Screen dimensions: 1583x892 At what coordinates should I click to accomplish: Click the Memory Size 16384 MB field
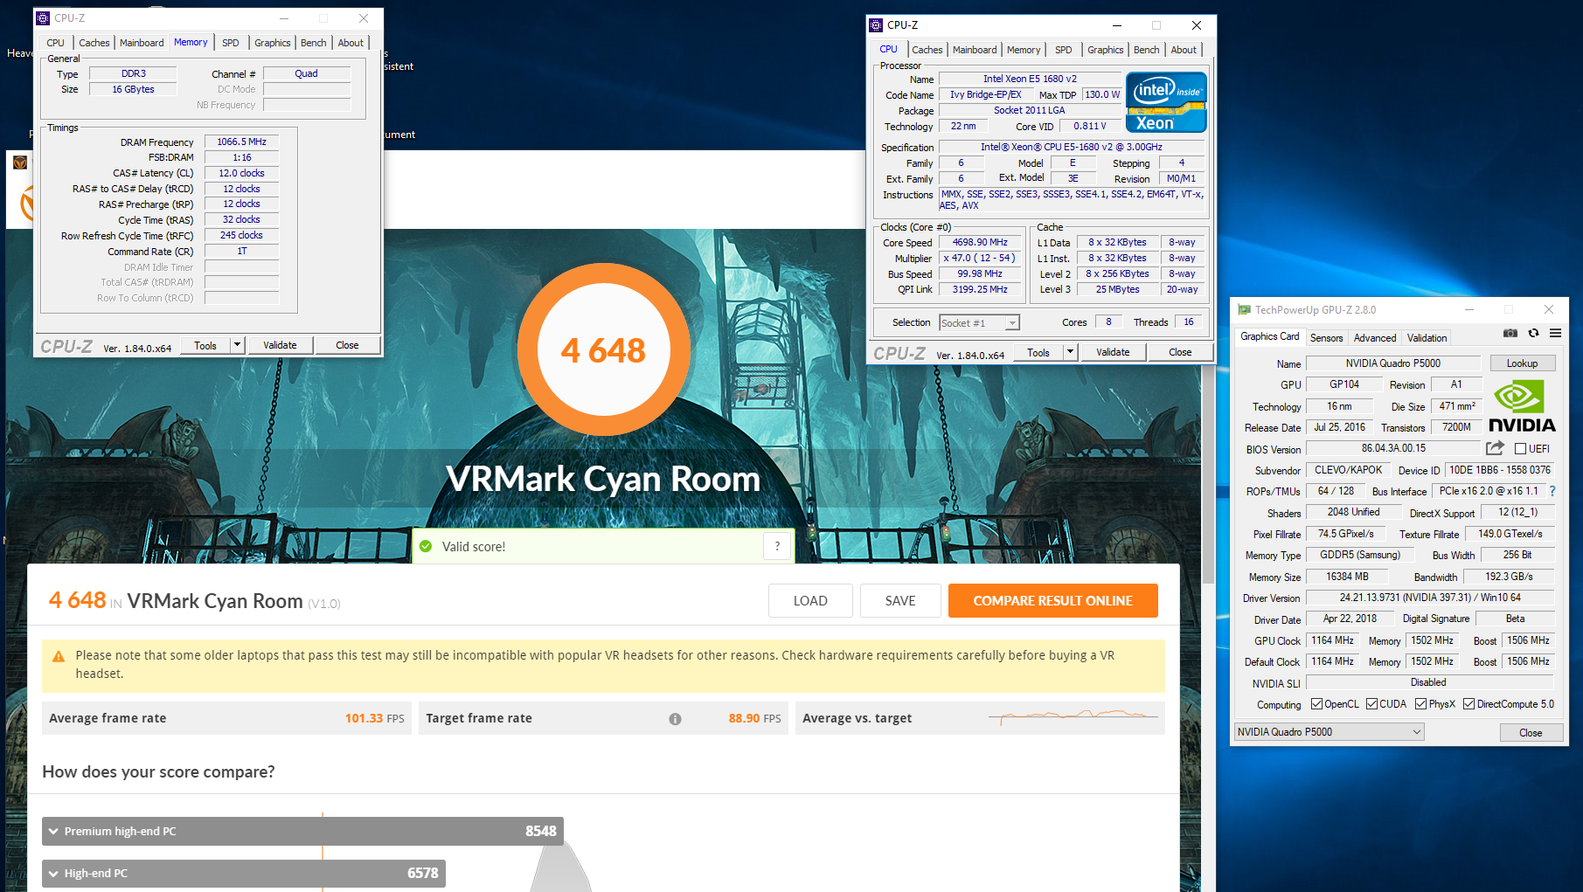1347,577
